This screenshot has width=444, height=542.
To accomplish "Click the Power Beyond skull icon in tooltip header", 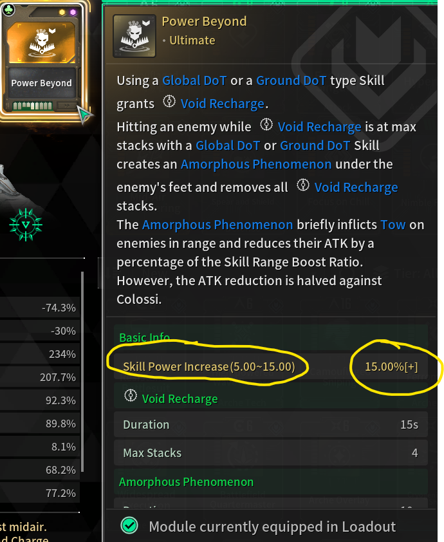I will tap(133, 31).
